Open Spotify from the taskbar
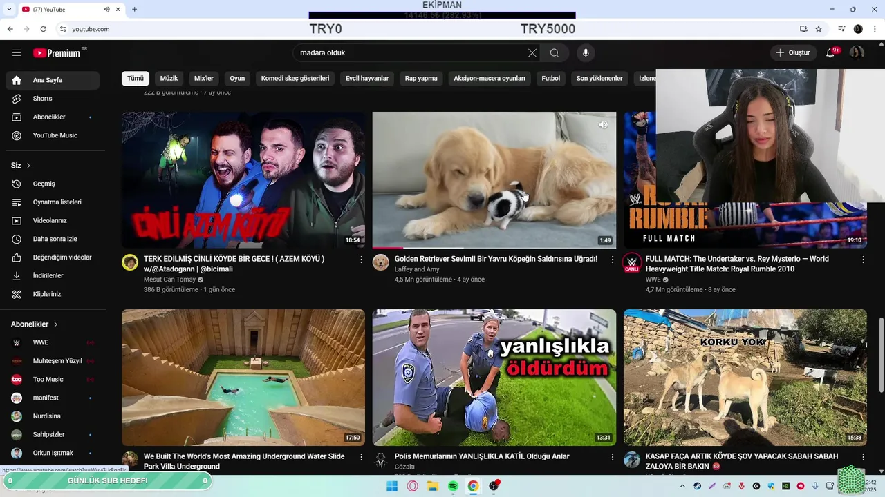The width and height of the screenshot is (885, 497). coord(453,486)
